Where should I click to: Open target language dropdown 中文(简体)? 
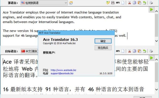30,51
